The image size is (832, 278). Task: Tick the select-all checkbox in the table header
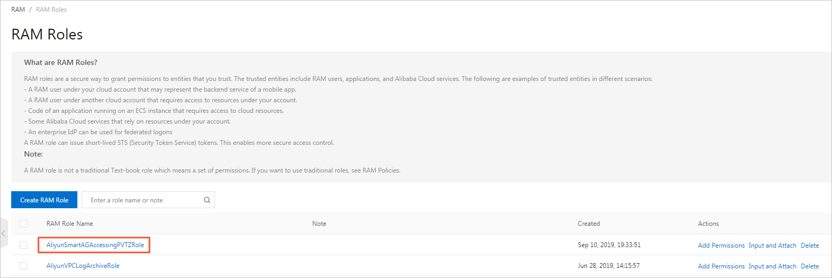23,224
